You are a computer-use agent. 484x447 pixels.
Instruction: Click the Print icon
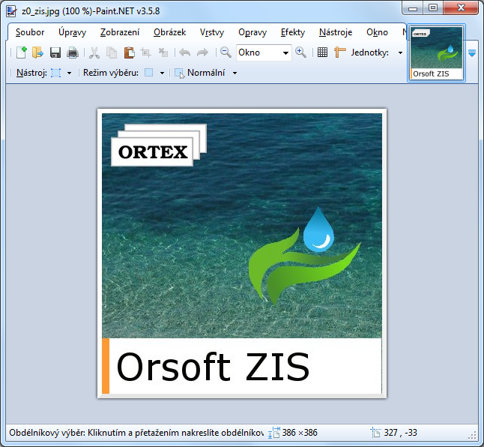(73, 52)
